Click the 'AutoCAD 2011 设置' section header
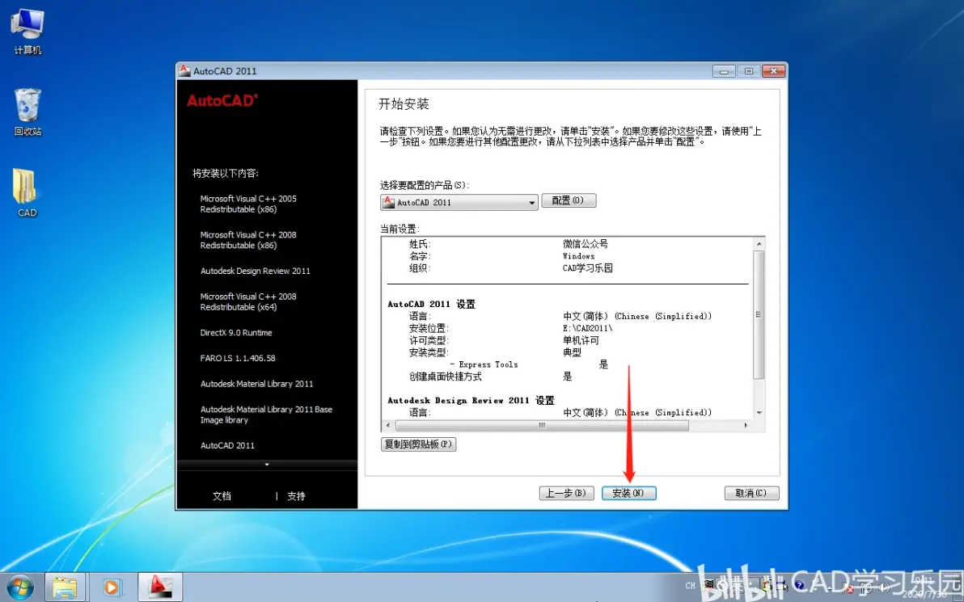This screenshot has width=964, height=602. [x=432, y=304]
